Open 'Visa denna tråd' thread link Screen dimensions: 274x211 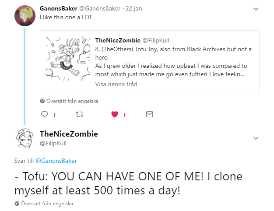tap(116, 84)
